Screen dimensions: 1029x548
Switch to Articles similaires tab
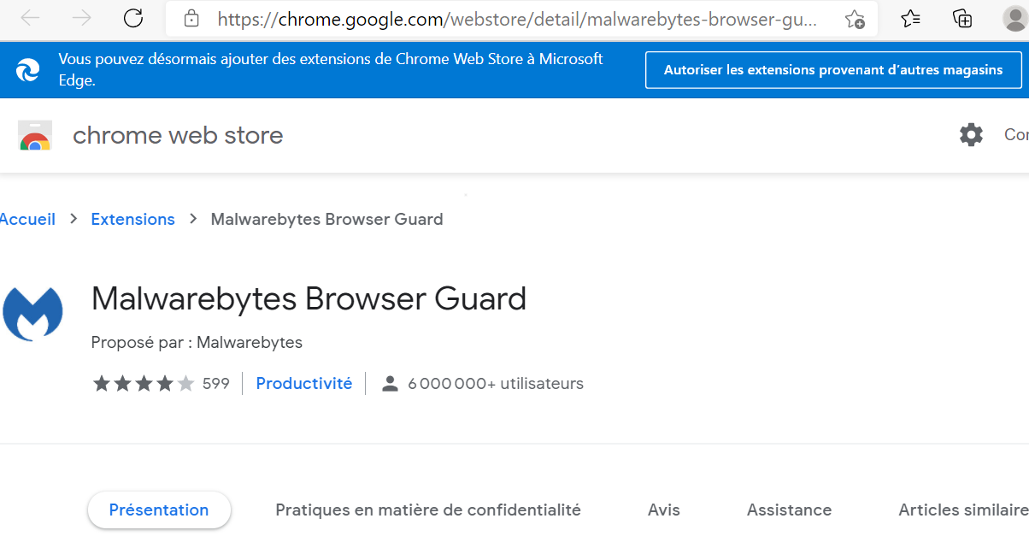[x=963, y=510]
